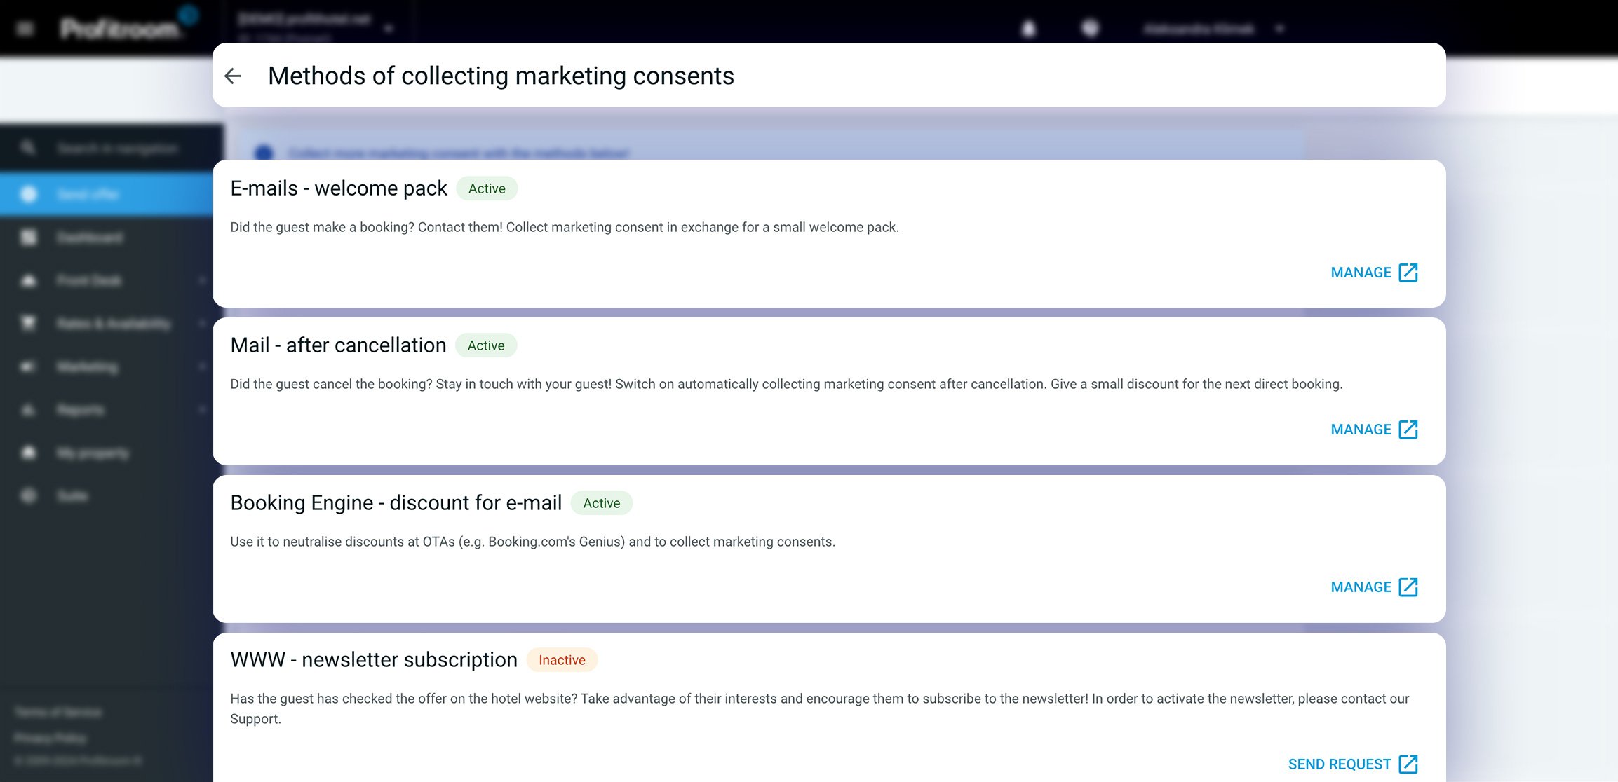
Task: Click external-link icon beside Send Request
Action: click(1408, 764)
